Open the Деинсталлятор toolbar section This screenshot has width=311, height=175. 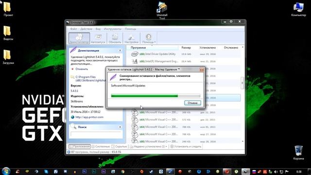pos(79,38)
